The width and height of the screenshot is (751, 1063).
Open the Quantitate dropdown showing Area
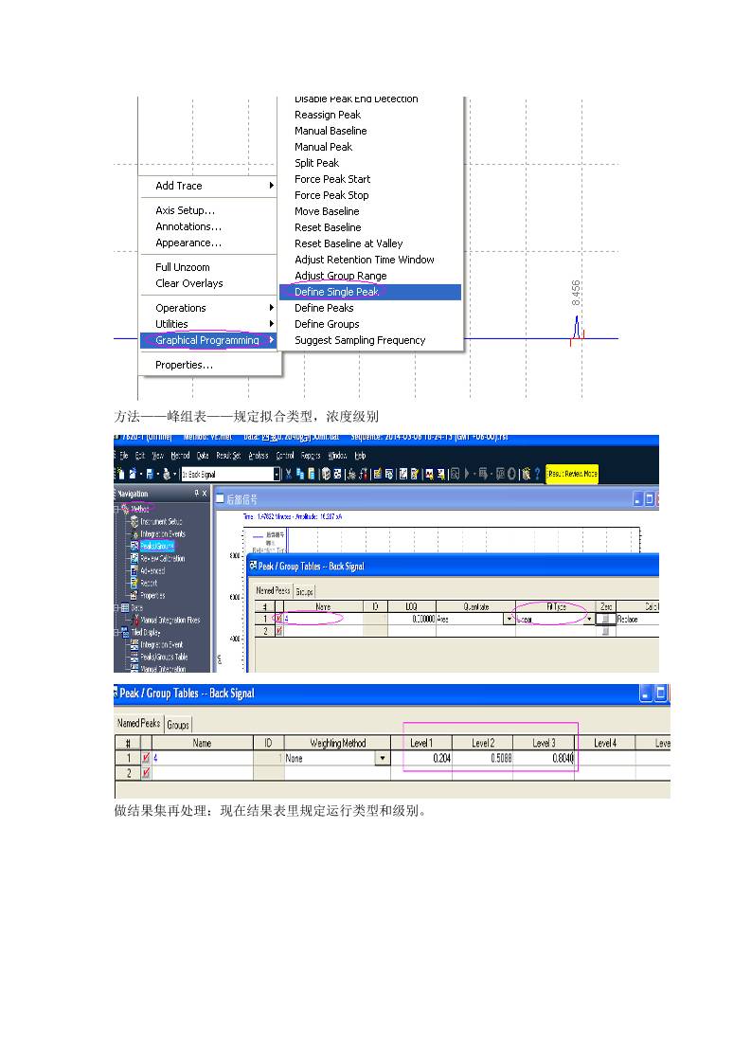pos(510,619)
